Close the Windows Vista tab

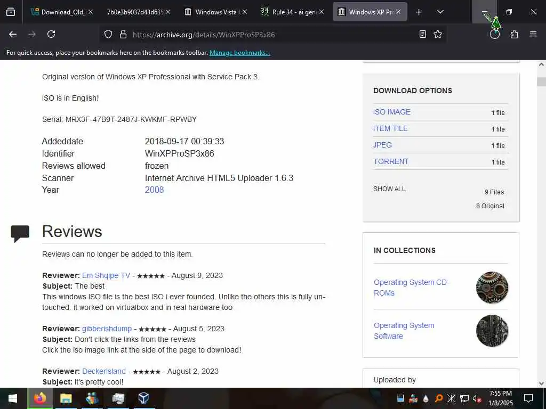coord(245,12)
